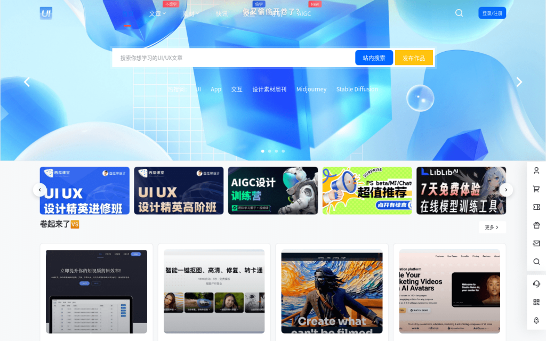Expand the 文章 dropdown in the navigation bar

coord(157,14)
